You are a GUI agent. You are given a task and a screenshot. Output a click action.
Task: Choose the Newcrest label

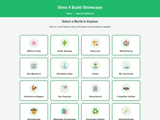coord(95,51)
